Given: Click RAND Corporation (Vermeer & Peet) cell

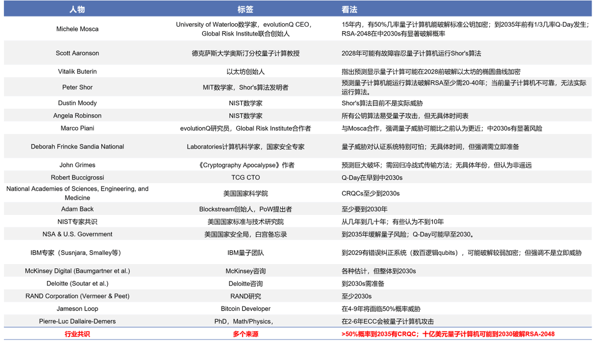Looking at the screenshot, I should point(77,296).
